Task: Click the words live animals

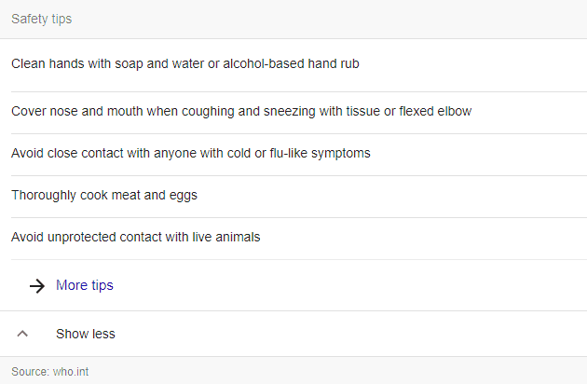Action: [x=230, y=237]
